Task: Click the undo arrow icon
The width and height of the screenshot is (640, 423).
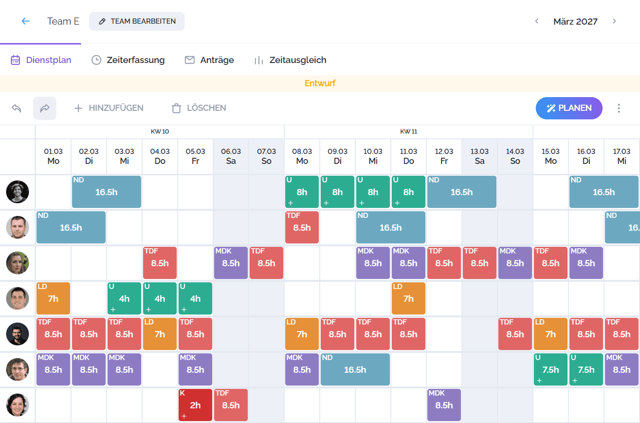Action: [16, 108]
